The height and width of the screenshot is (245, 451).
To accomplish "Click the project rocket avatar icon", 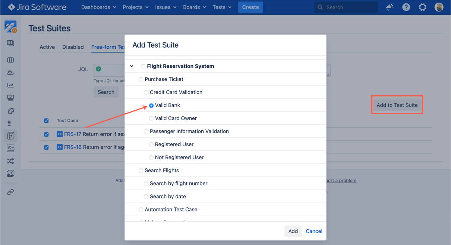I will tap(10, 27).
